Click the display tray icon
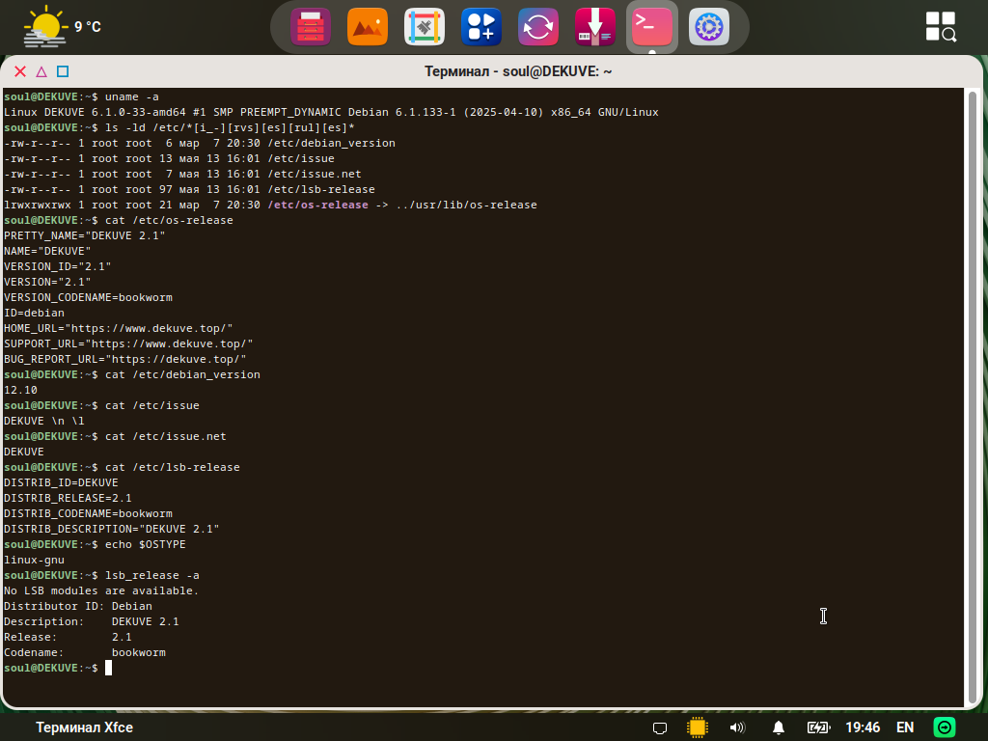This screenshot has width=988, height=741. pos(660,727)
